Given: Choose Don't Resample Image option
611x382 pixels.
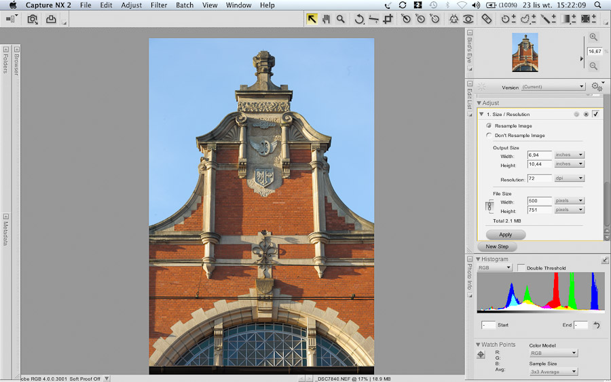Looking at the screenshot, I should click(489, 136).
